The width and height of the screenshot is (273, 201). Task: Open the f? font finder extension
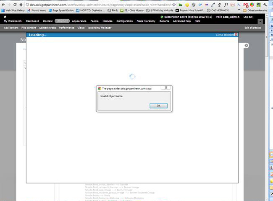[x=226, y=5]
